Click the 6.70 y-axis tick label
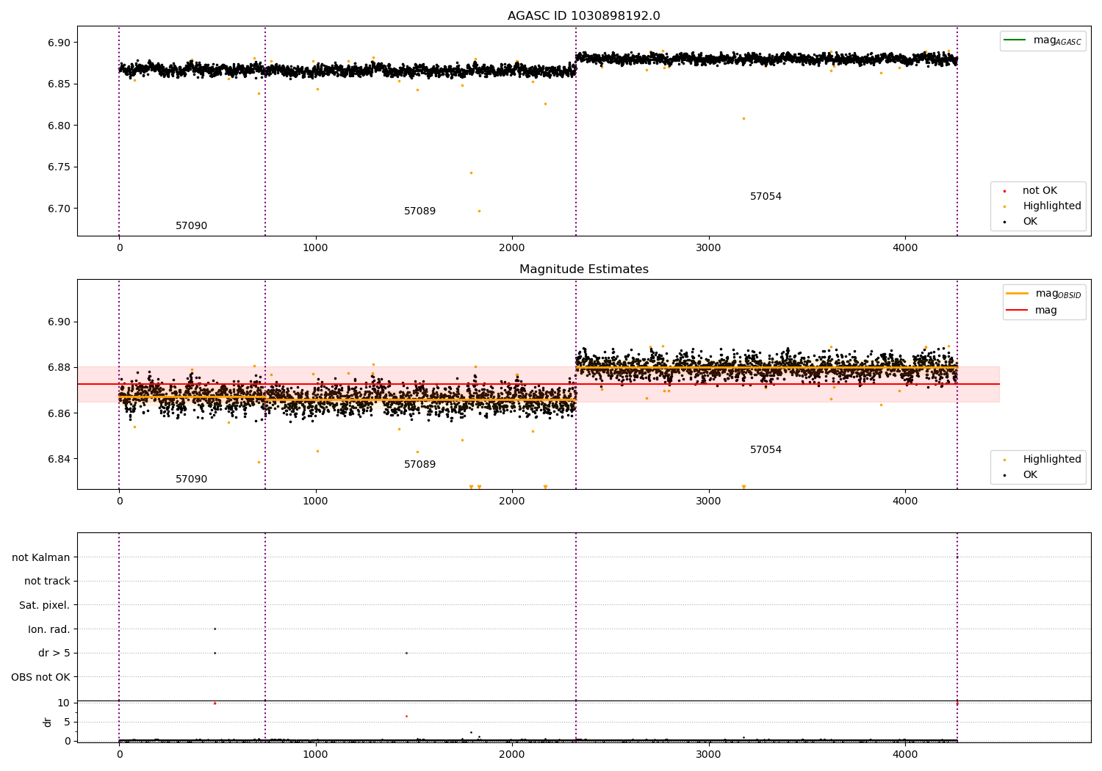 [58, 209]
